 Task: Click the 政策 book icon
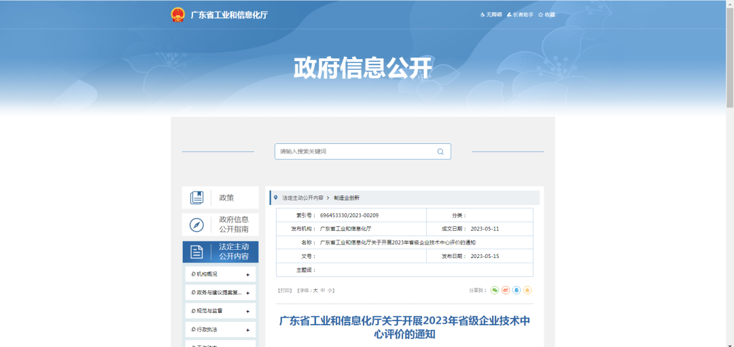pyautogui.click(x=196, y=198)
